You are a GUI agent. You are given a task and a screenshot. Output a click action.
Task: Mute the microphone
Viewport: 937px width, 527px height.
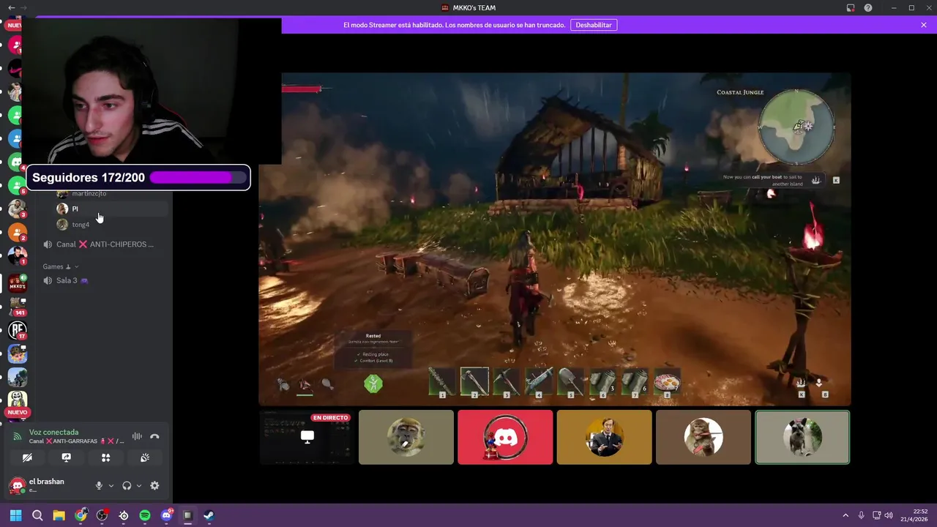[99, 485]
